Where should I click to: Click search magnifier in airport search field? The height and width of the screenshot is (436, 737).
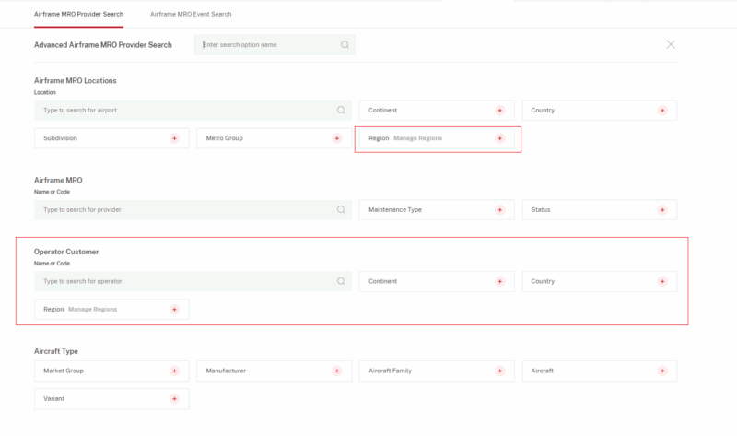[x=341, y=111]
